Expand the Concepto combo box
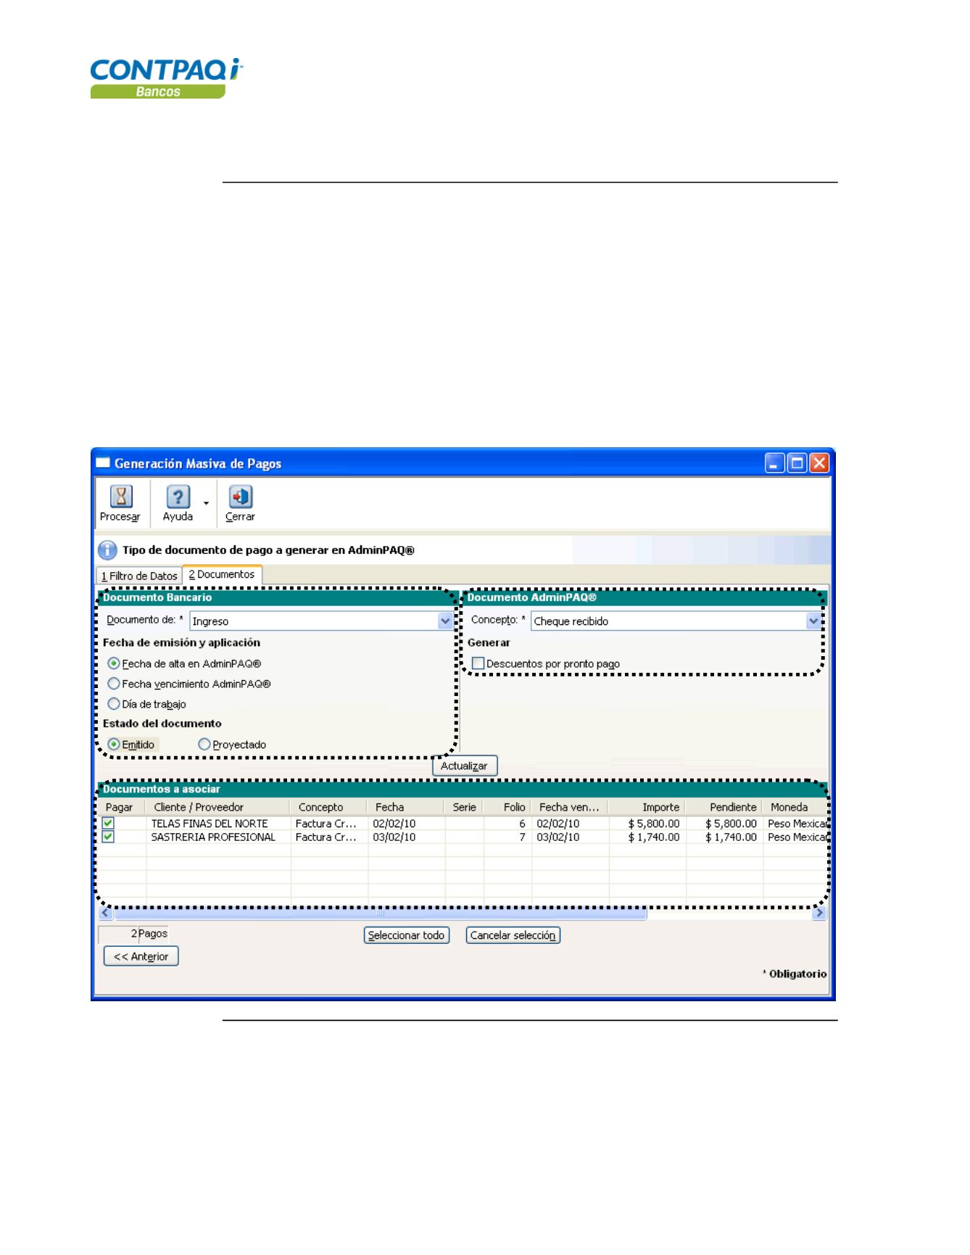This screenshot has height=1255, width=970. [x=813, y=621]
